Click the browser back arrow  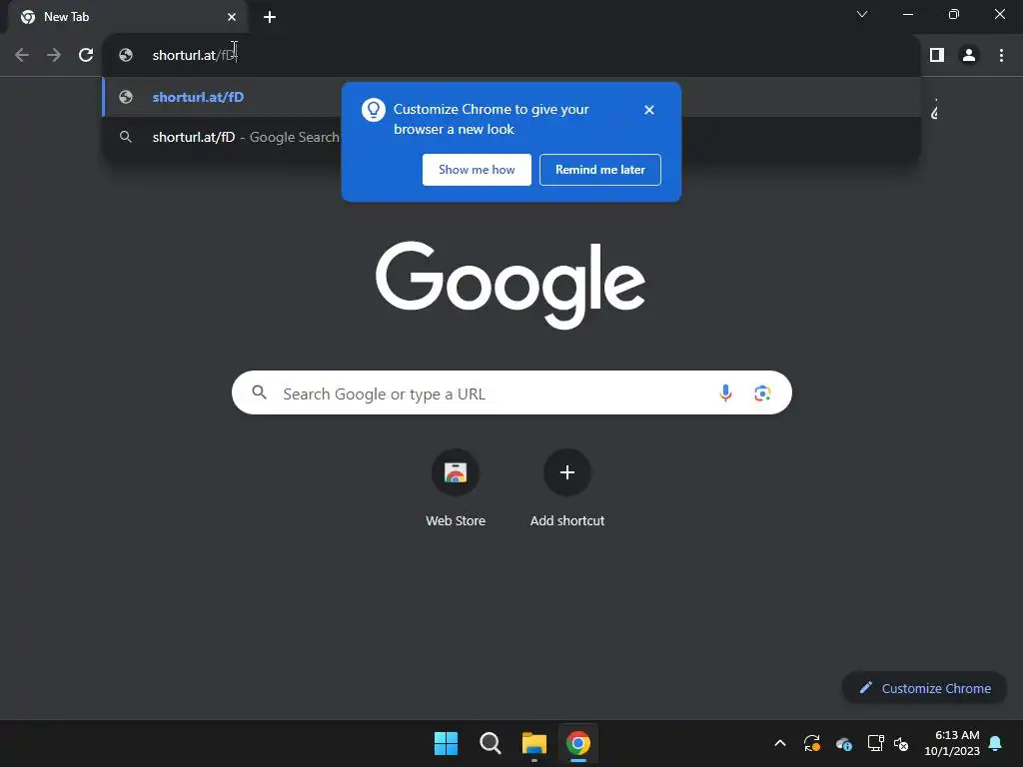tap(22, 55)
